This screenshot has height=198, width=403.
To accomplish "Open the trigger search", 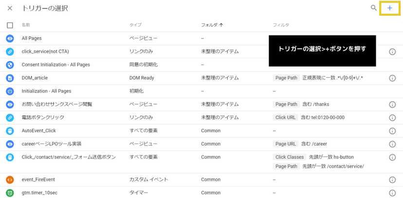I will (x=373, y=8).
